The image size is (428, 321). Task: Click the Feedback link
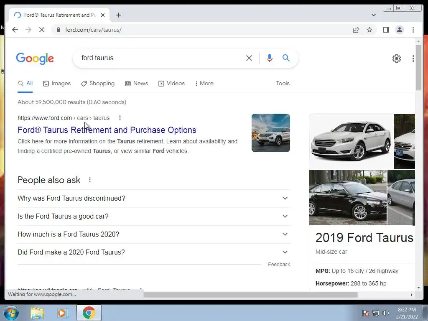279,265
